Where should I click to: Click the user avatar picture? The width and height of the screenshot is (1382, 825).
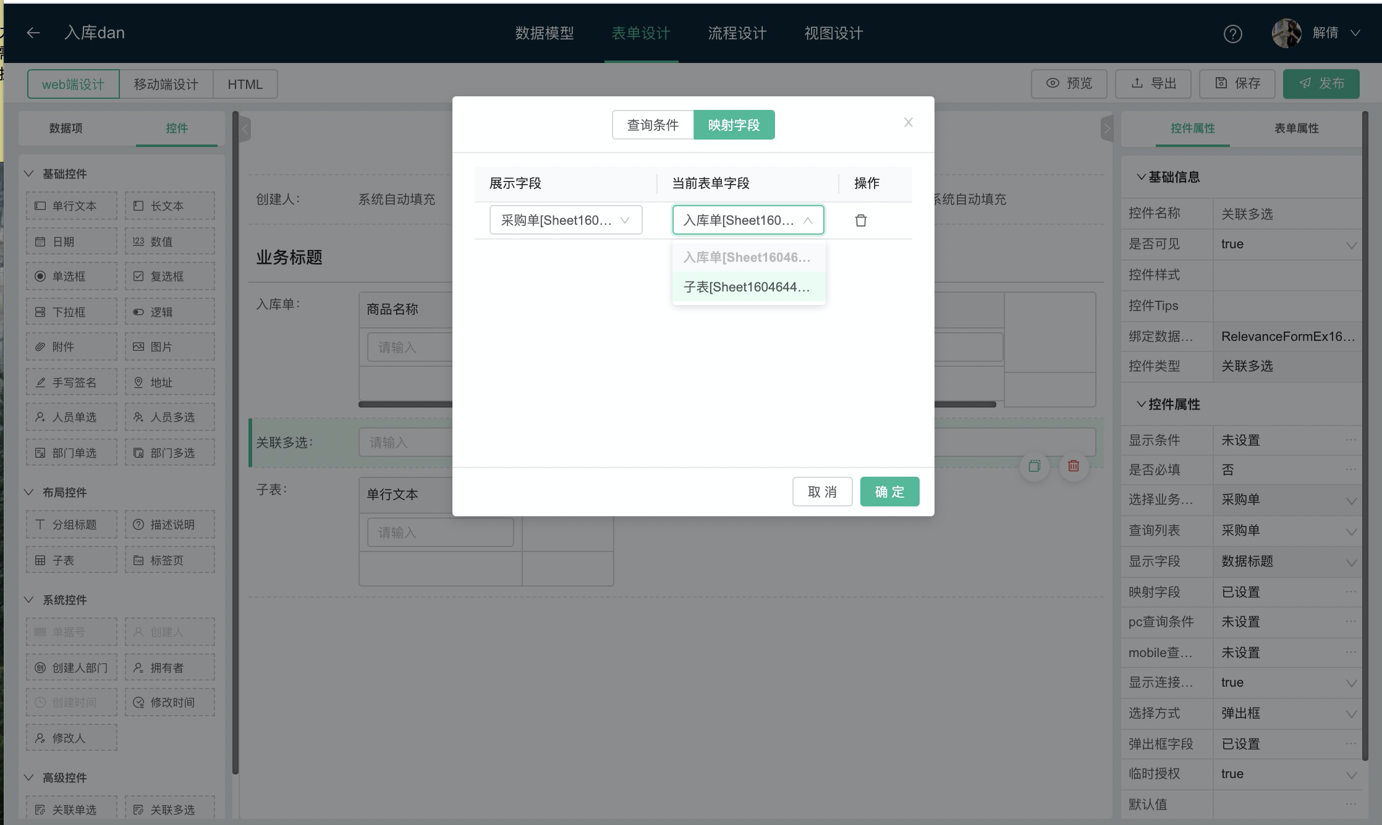(x=1287, y=33)
